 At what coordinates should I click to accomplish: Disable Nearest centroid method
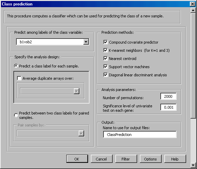[x=105, y=58]
